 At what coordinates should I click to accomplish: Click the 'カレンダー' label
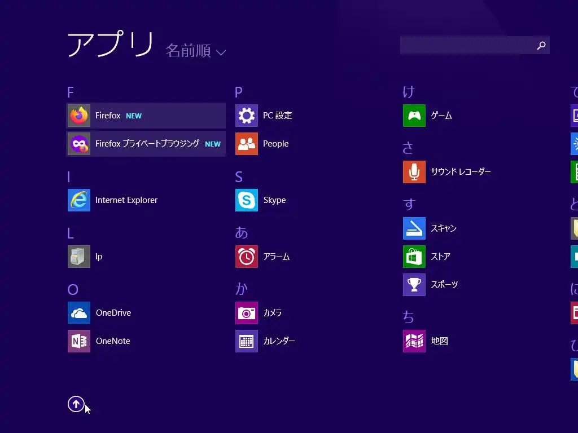[279, 341]
